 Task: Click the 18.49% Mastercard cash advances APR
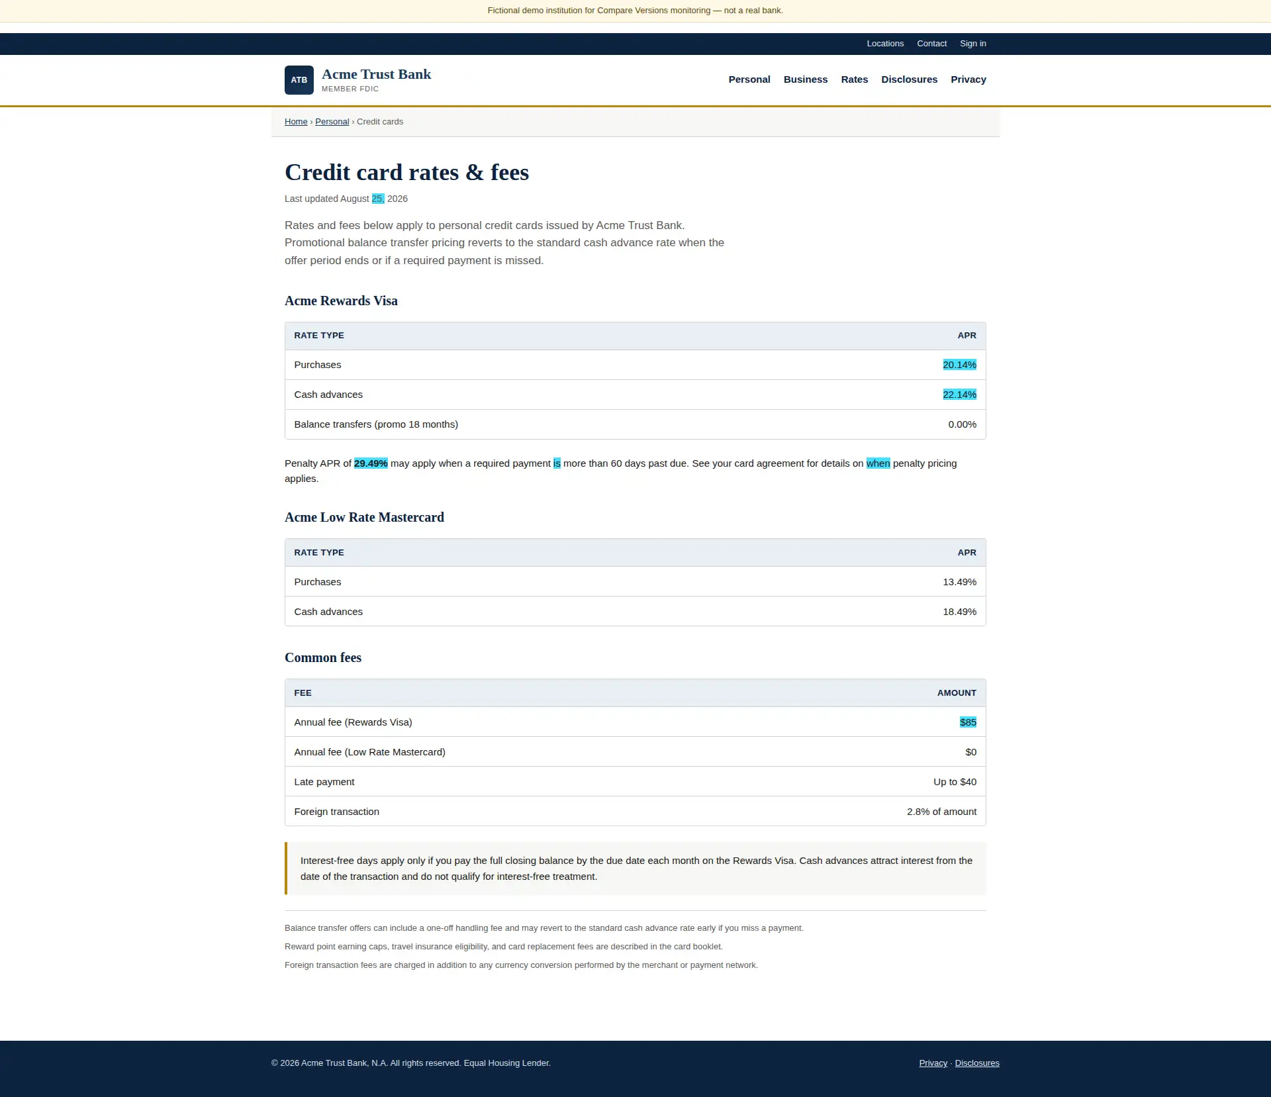pos(959,612)
